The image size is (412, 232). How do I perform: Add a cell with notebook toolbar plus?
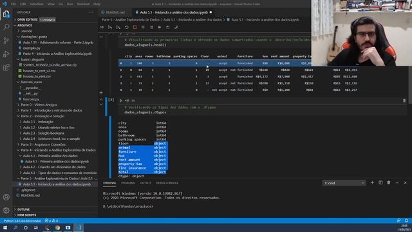[x=143, y=27]
